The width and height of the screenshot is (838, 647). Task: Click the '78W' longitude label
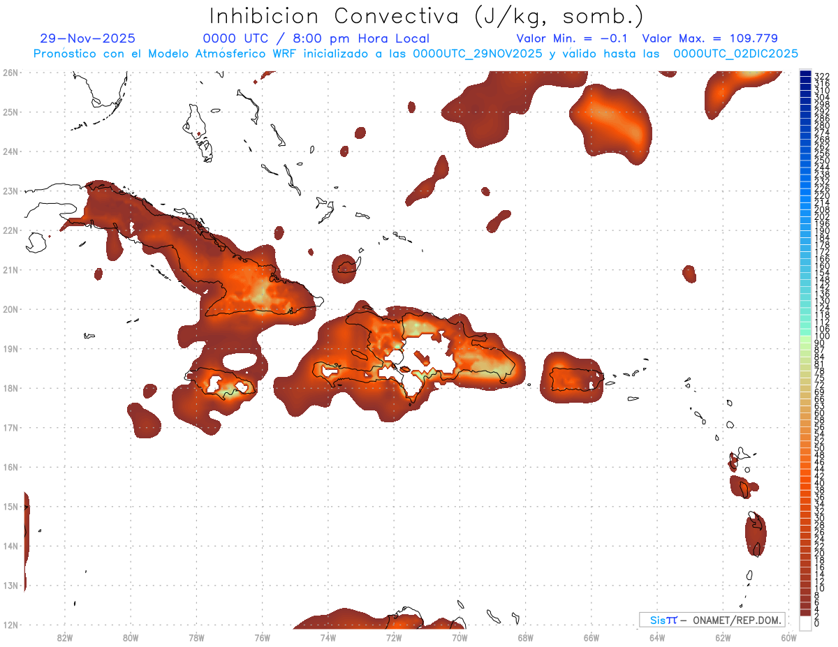click(x=196, y=637)
